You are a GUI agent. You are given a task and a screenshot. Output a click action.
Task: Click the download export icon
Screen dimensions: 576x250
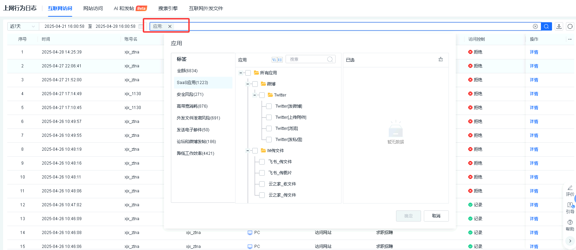(559, 26)
